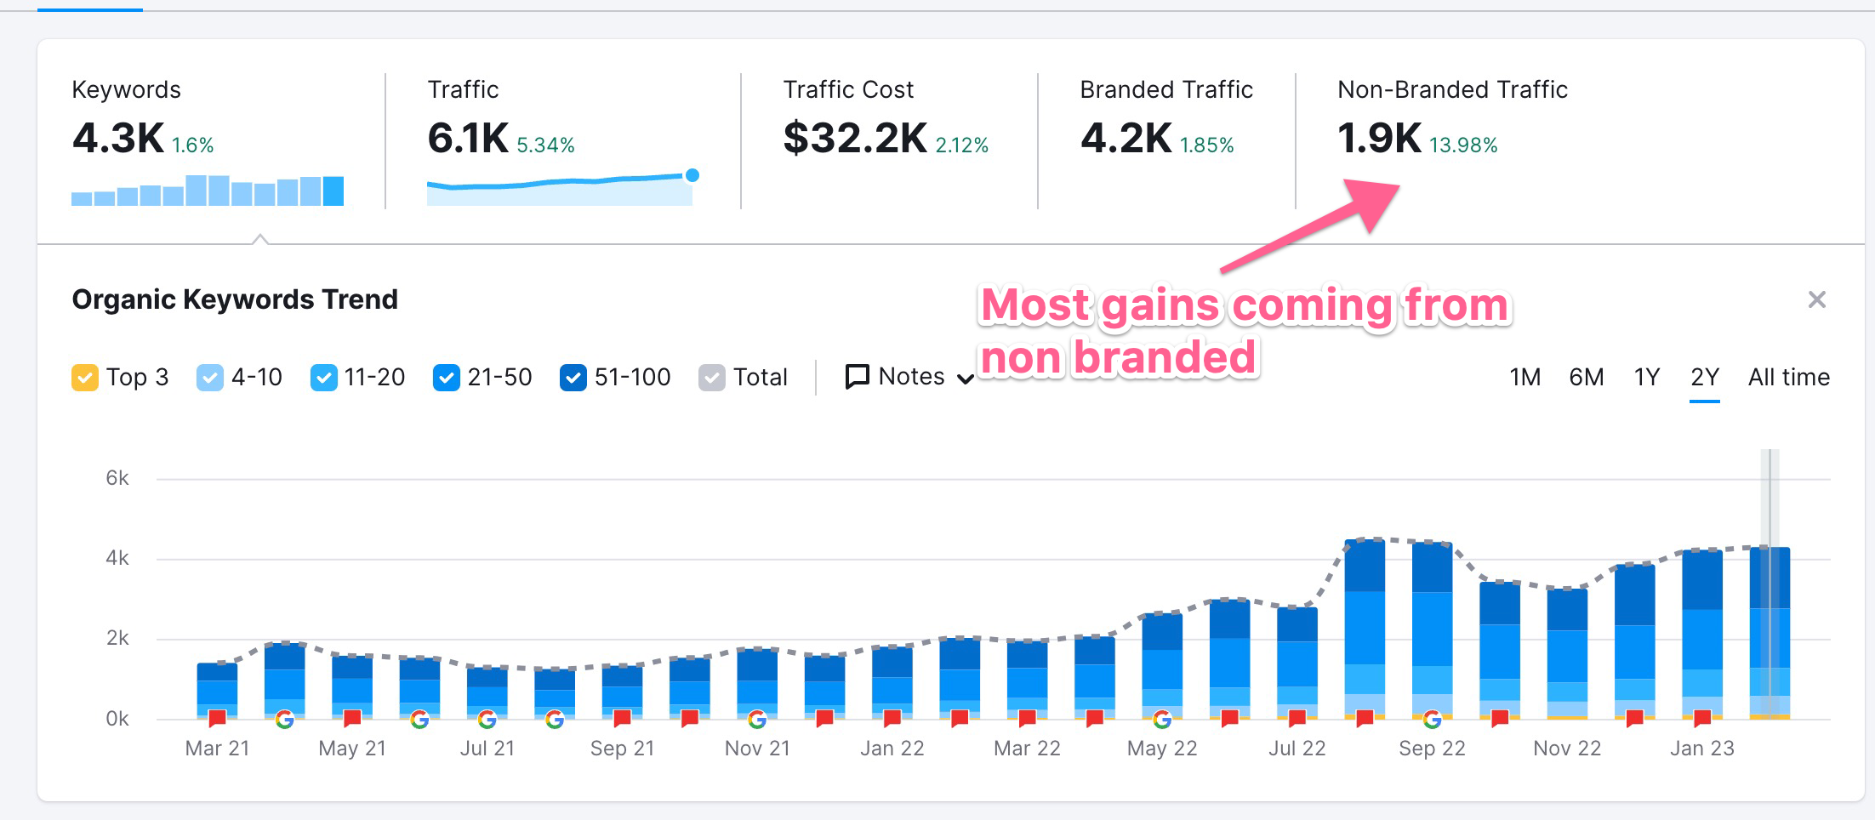Click the red note flag at Mar 22
Image resolution: width=1875 pixels, height=820 pixels.
pyautogui.click(x=1028, y=718)
